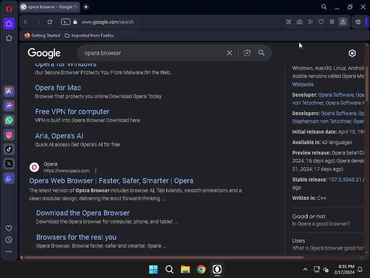Viewport: 370px width, 278px height.
Task: Open the taskbar clock and date
Action: click(344, 269)
